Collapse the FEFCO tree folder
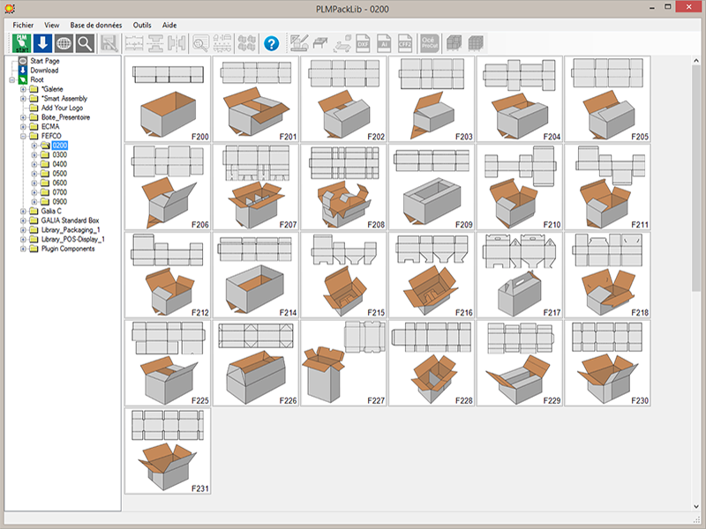The width and height of the screenshot is (706, 529). (x=23, y=136)
